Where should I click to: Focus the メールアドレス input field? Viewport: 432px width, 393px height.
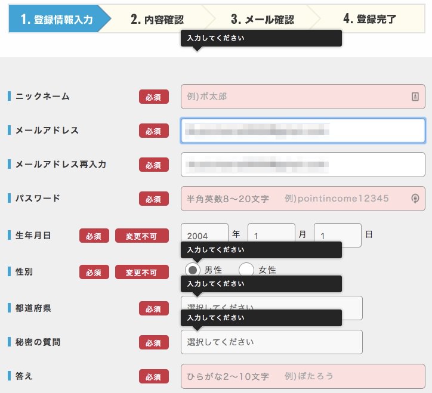coord(303,131)
